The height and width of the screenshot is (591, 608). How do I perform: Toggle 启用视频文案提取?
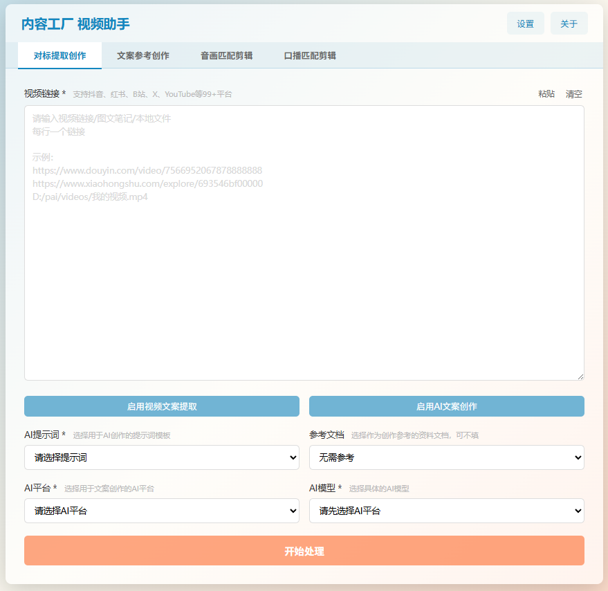[x=162, y=406]
